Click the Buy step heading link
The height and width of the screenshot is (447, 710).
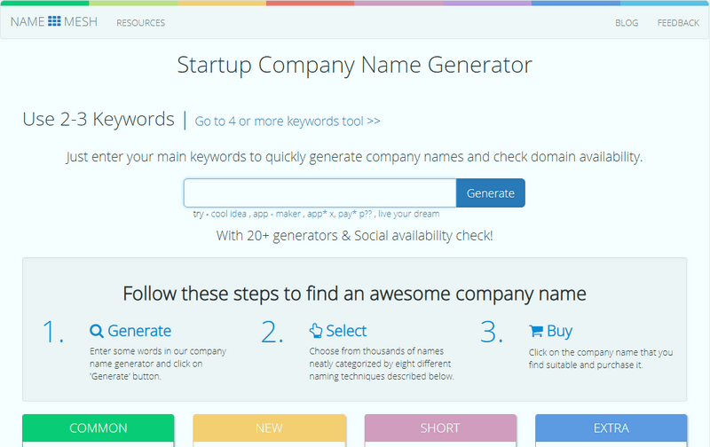(559, 331)
